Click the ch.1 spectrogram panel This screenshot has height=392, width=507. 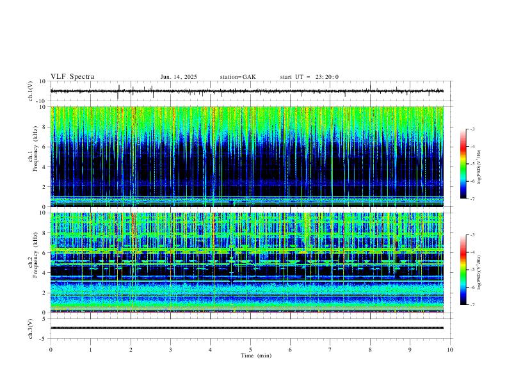pos(247,156)
